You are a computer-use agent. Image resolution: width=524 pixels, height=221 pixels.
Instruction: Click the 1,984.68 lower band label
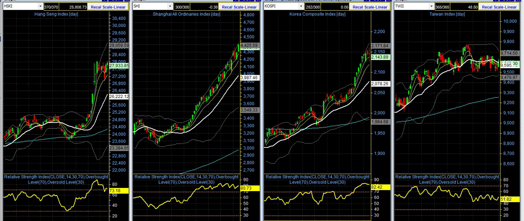pos(380,122)
